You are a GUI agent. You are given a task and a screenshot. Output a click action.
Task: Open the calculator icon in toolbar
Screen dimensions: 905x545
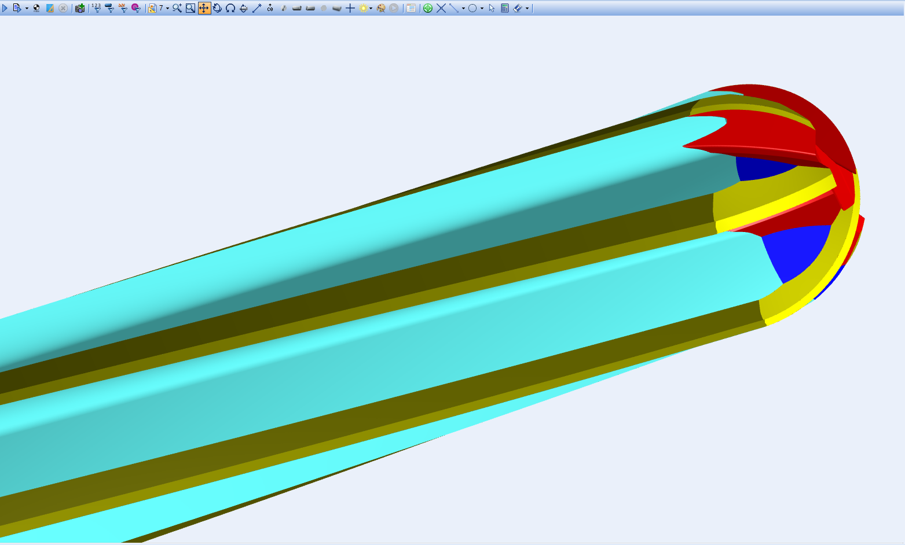pos(504,8)
